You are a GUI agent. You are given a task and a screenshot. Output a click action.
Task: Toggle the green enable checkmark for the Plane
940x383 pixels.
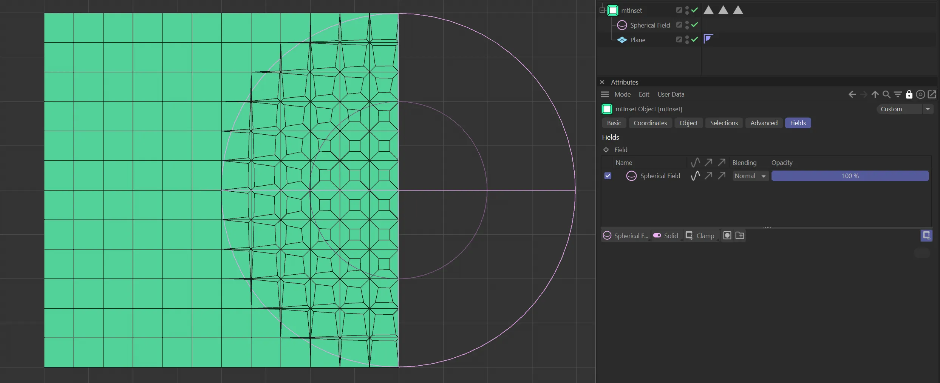(694, 39)
